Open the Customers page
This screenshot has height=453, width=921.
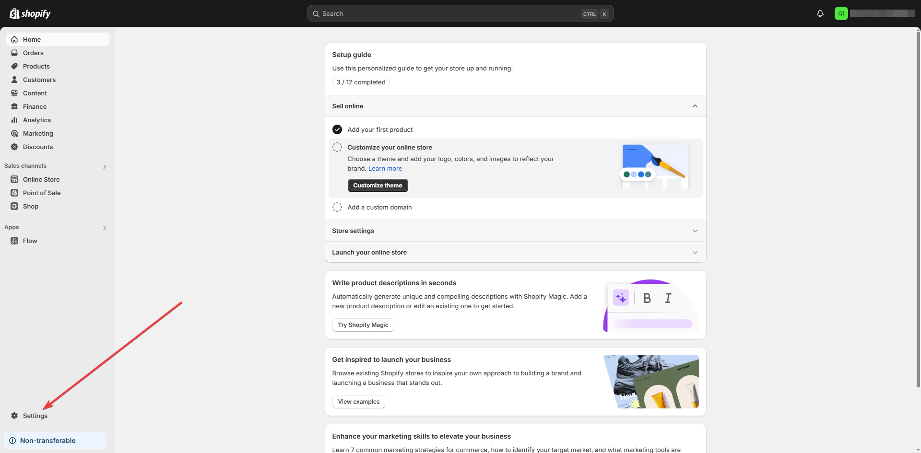[x=39, y=80]
